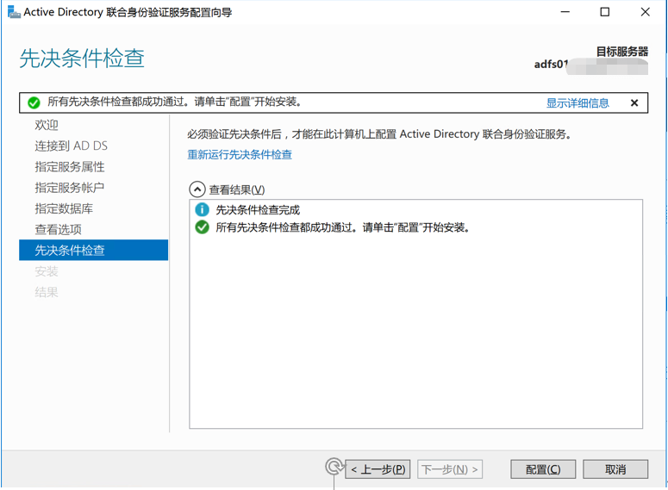Go to 查看选项 step
Image resolution: width=668 pixels, height=490 pixels.
[x=58, y=229]
